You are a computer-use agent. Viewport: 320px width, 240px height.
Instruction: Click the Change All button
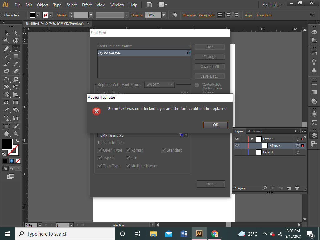coord(210,67)
